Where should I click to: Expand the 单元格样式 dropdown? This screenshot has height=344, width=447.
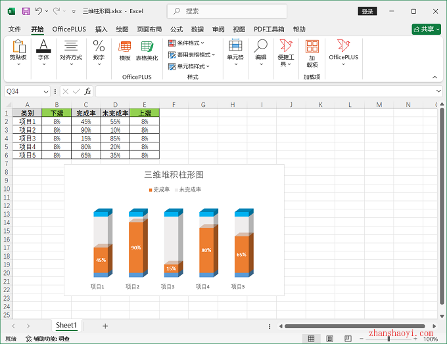(x=189, y=66)
